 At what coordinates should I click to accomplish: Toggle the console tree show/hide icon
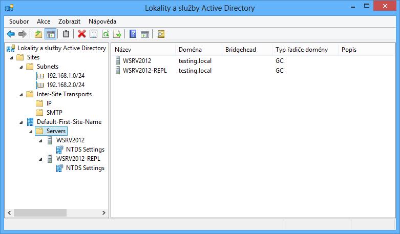pyautogui.click(x=50, y=34)
